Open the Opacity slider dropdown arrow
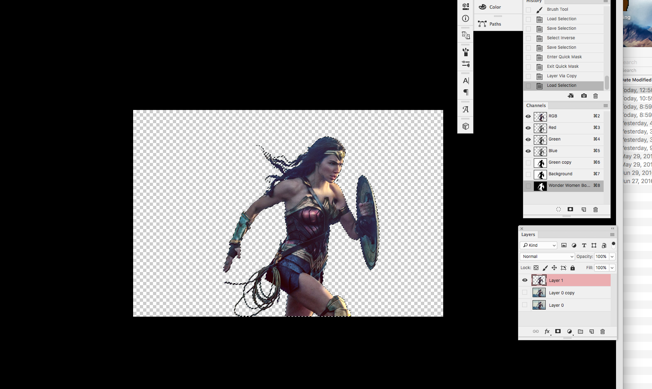 pos(612,257)
